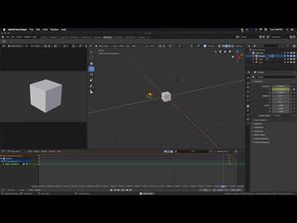Toggle lock on Rotation X
Viewport: 297px width, 223px height.
[291, 96]
